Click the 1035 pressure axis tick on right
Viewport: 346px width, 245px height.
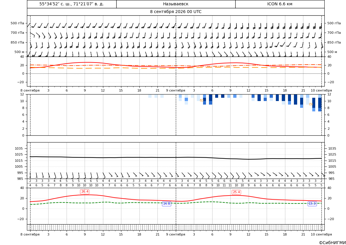(x=332, y=148)
